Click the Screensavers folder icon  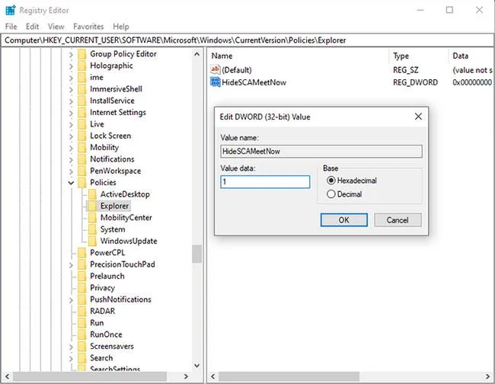[x=82, y=346]
